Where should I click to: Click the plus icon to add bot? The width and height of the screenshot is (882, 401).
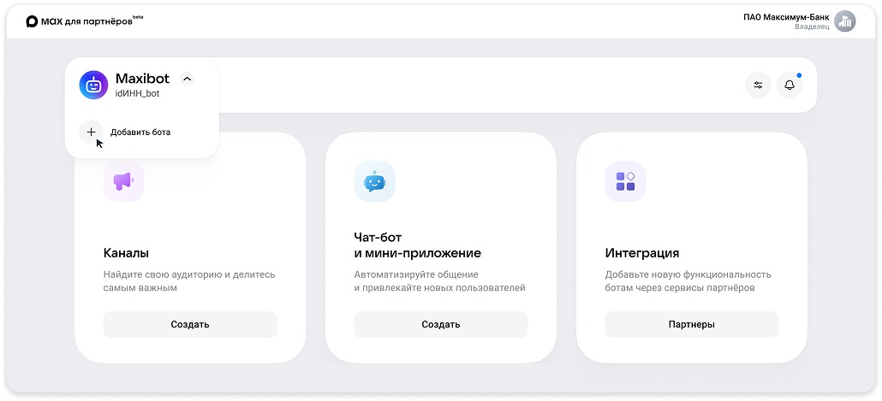[92, 133]
